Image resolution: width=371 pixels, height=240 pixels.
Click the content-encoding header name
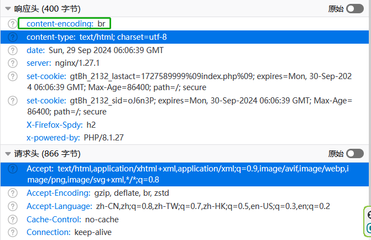tap(59, 23)
